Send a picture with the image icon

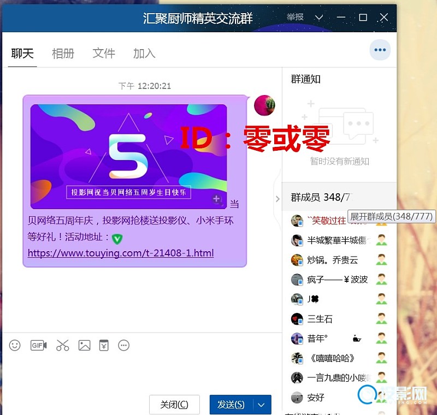(x=85, y=345)
